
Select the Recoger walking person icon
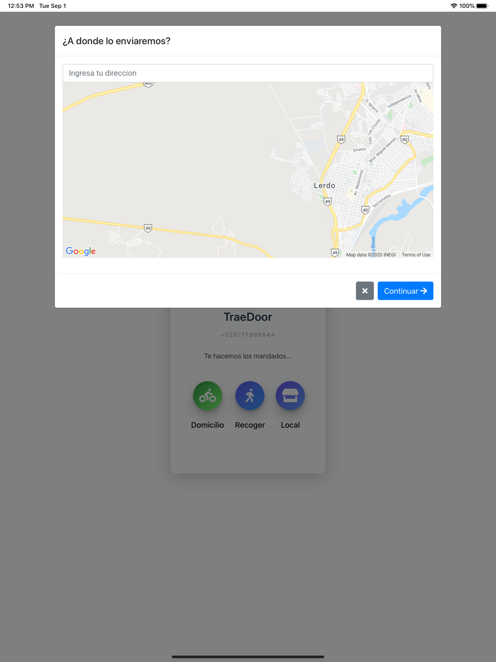249,396
